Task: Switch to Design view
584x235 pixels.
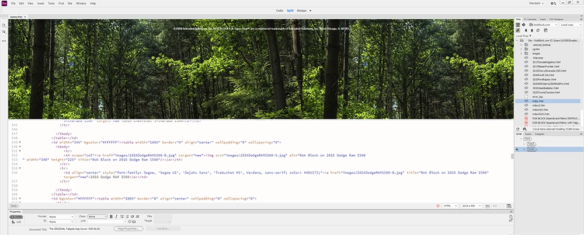Action: [302, 10]
